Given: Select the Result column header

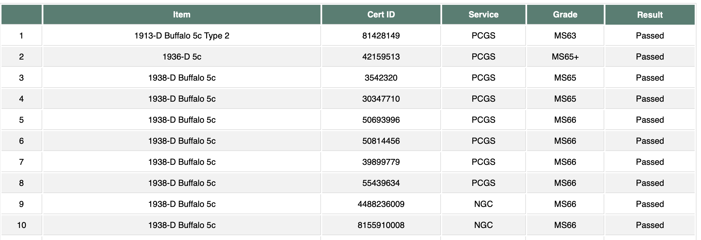Looking at the screenshot, I should 650,14.
